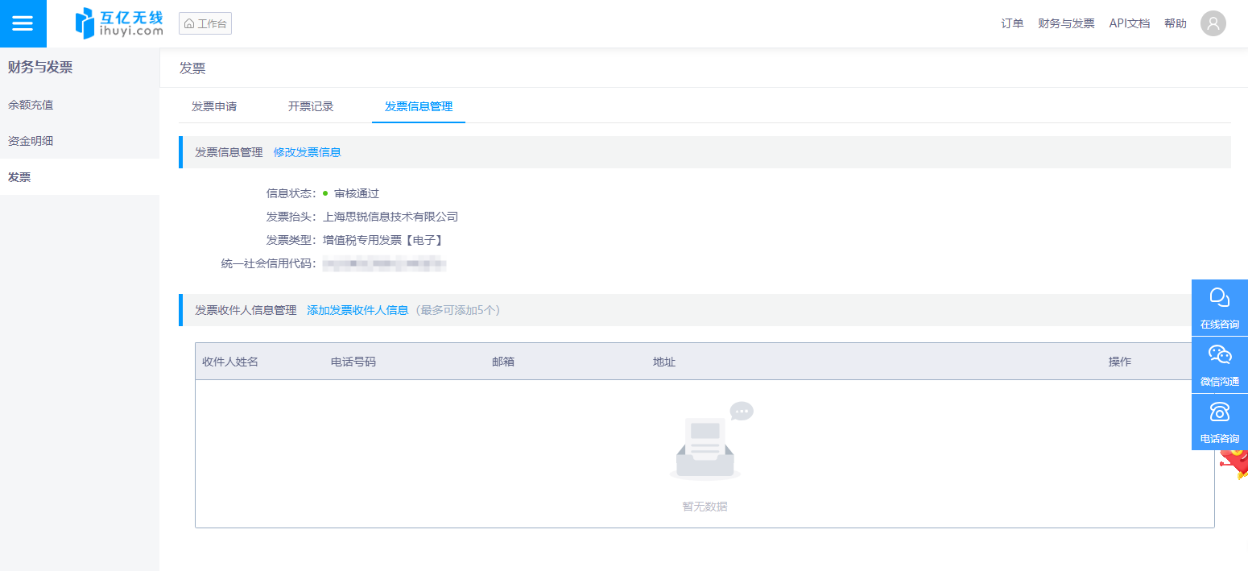Click the 修改发票信息 link
This screenshot has width=1248, height=571.
tap(307, 152)
